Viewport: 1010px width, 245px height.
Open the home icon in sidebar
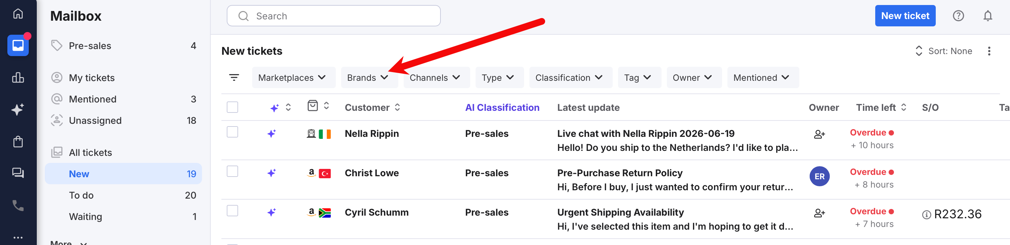click(18, 14)
